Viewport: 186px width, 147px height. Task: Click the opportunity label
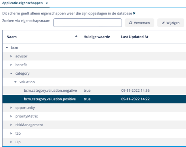coord(25,108)
